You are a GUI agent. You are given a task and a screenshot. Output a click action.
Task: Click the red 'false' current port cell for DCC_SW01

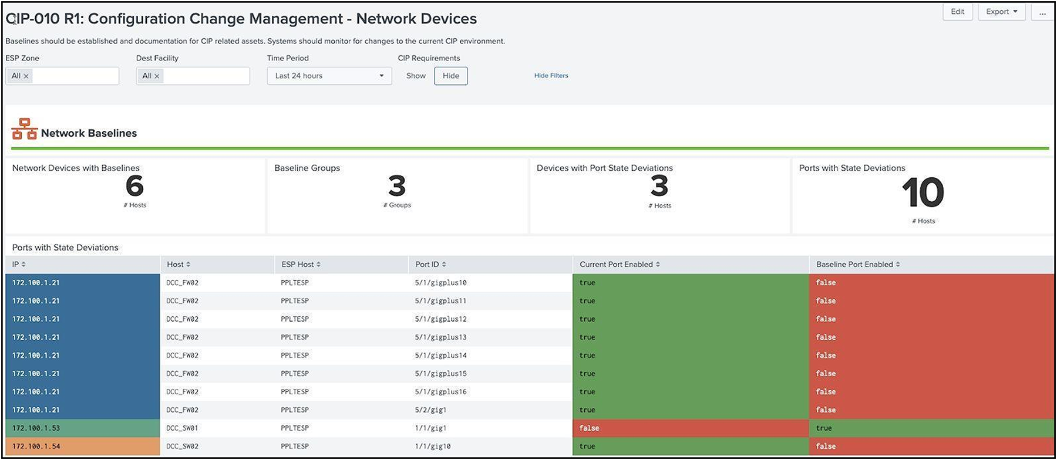click(691, 428)
